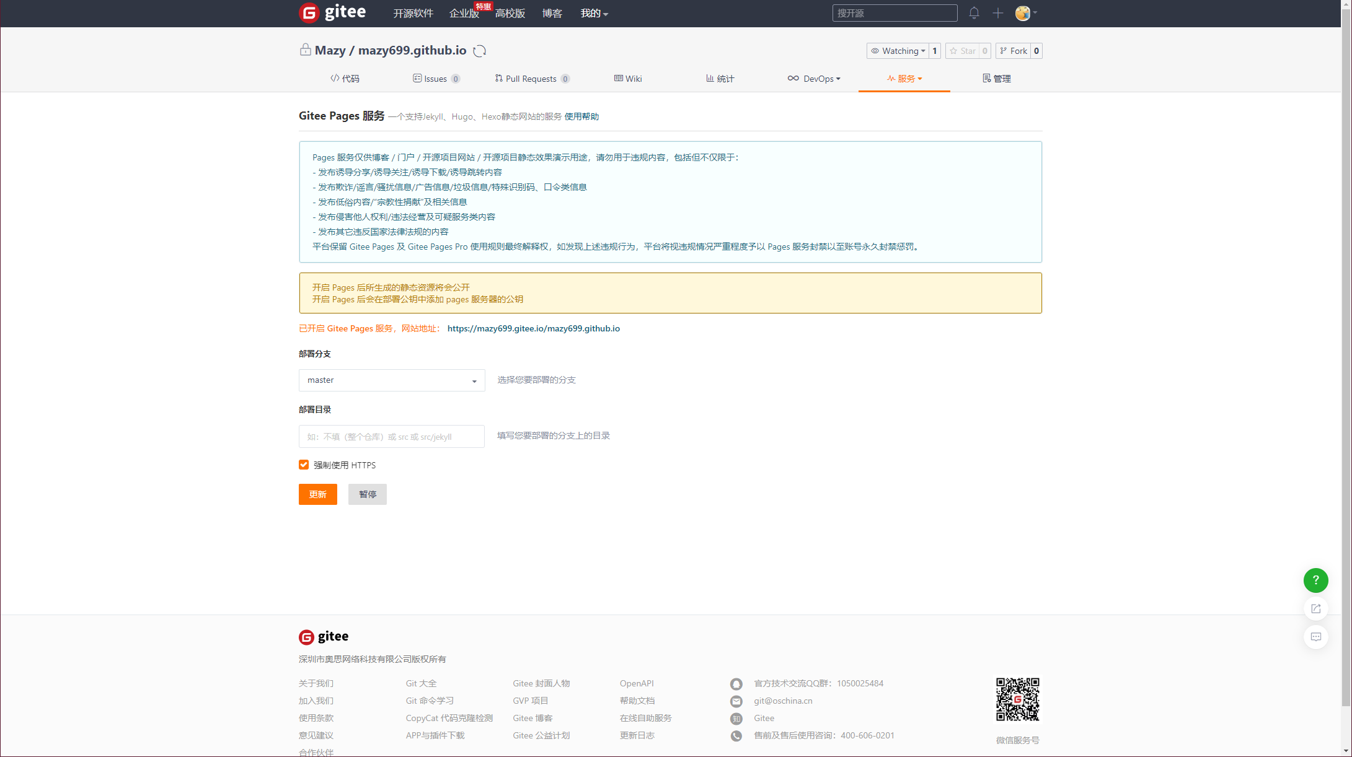Click the Gitee logo in header
The height and width of the screenshot is (757, 1352).
(333, 12)
